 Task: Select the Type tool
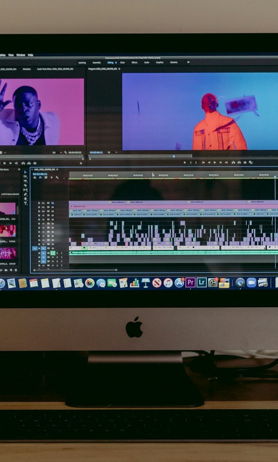click(25, 203)
